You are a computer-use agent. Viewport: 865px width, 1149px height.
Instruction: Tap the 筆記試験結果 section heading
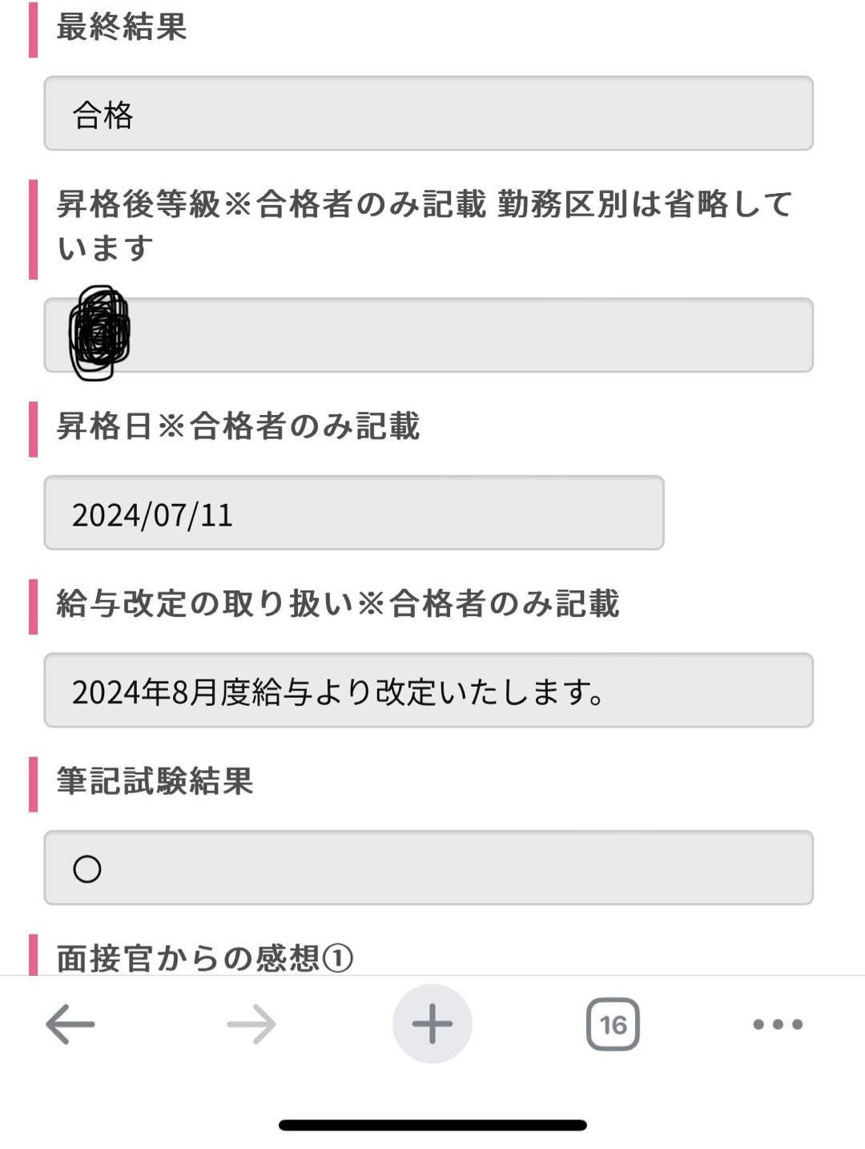[x=155, y=781]
